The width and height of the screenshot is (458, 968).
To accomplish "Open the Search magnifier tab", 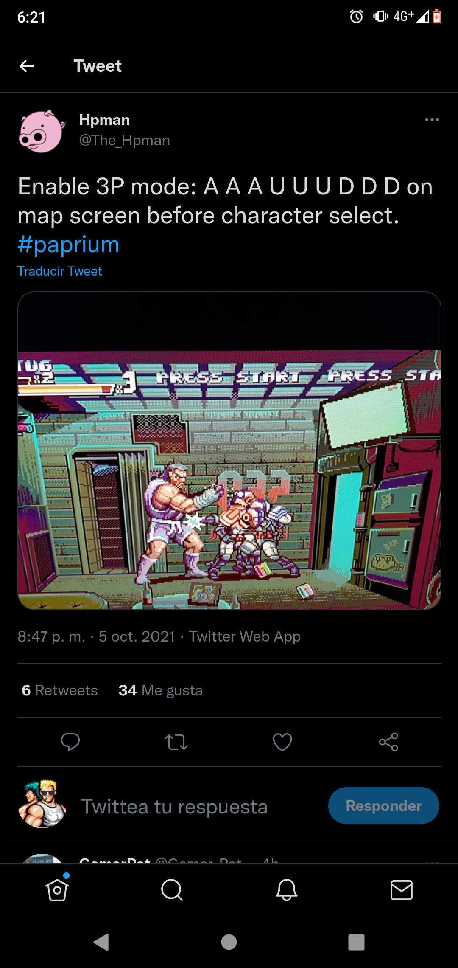I will 172,889.
